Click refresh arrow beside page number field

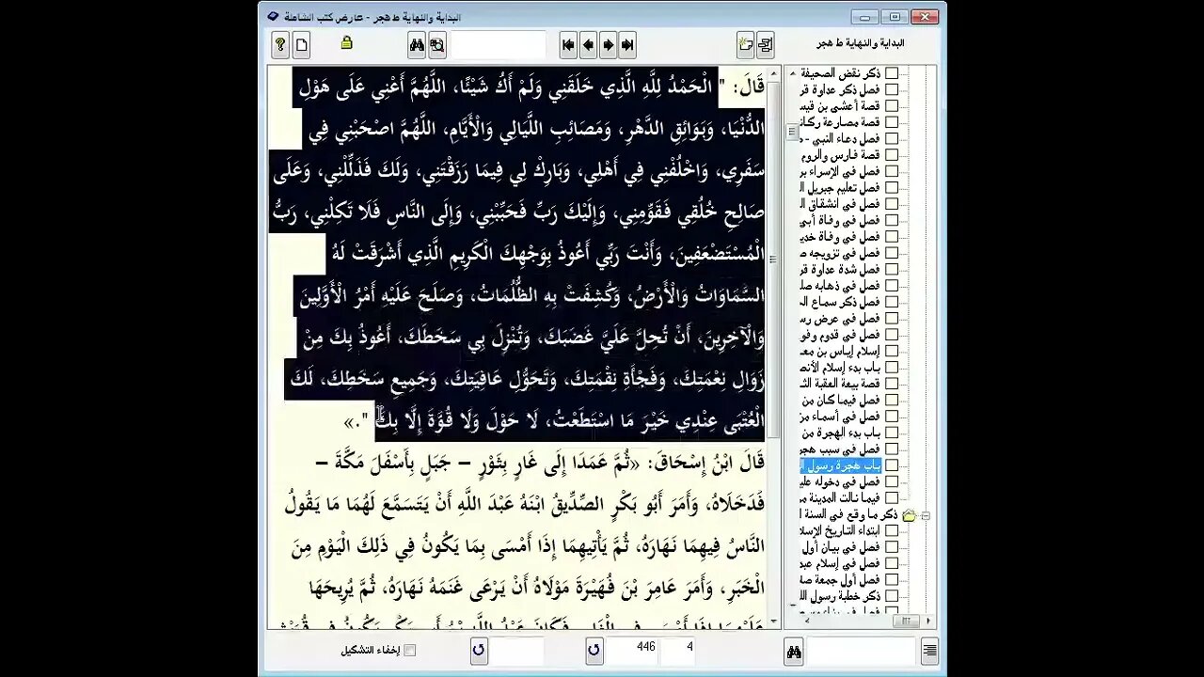594,650
